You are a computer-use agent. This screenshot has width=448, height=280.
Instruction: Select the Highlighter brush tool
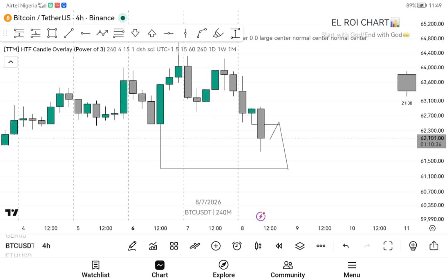(218, 33)
